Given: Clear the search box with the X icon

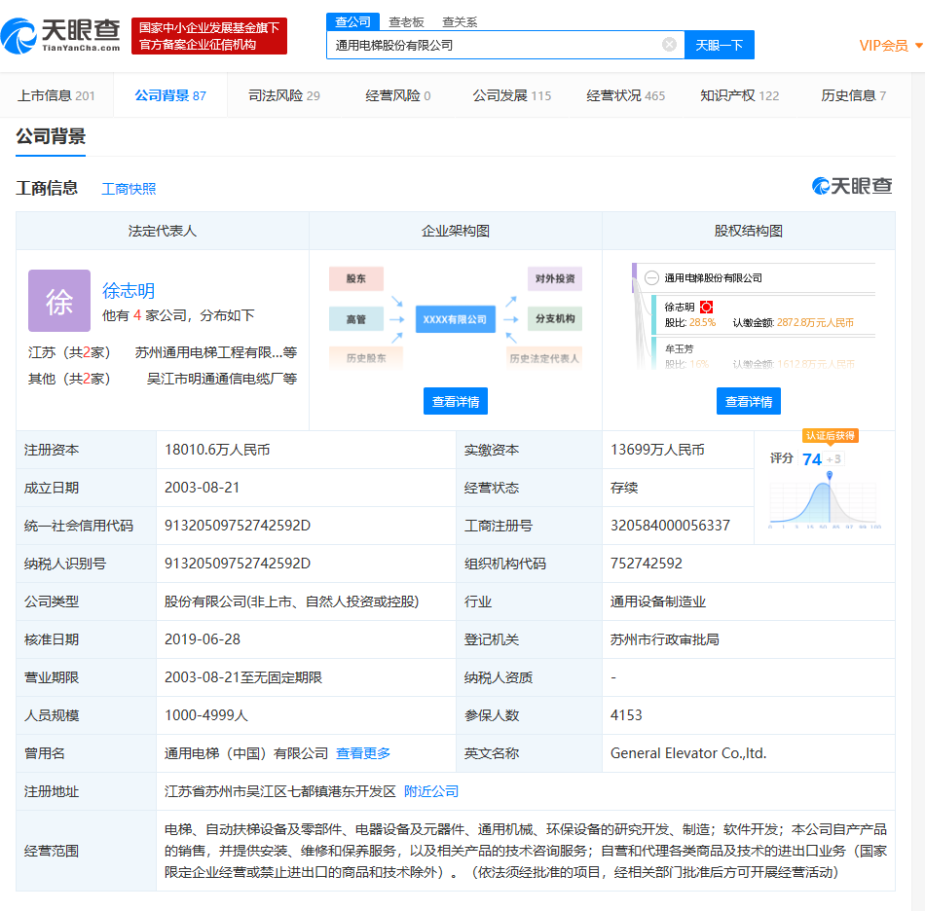Looking at the screenshot, I should click(669, 45).
